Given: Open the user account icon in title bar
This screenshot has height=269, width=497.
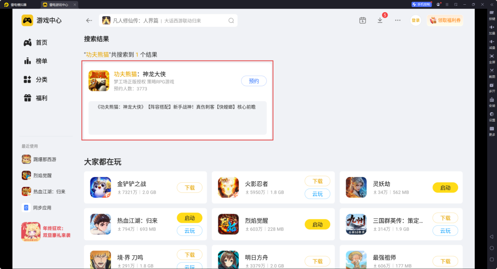Looking at the screenshot, I should click(x=439, y=4).
